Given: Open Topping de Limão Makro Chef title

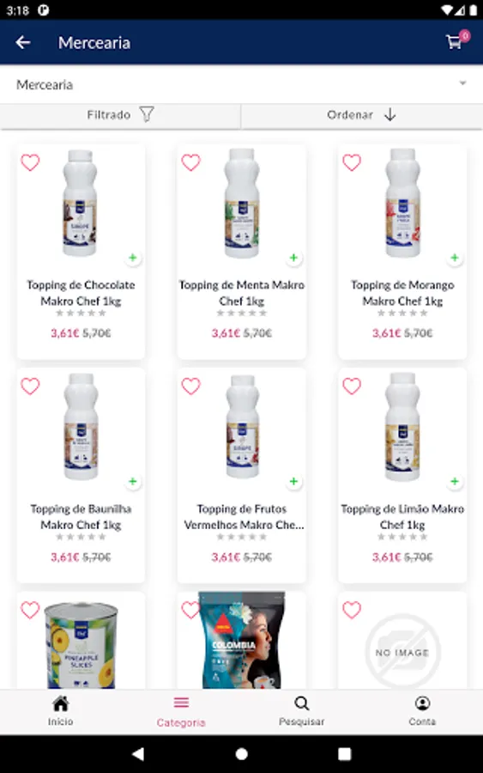Looking at the screenshot, I should pos(402,516).
